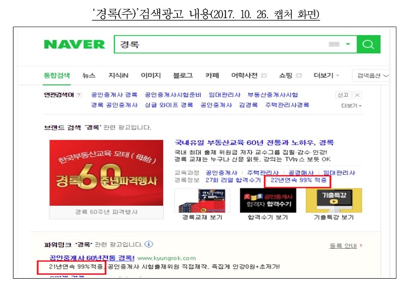Screen dimensions: 411x284
Task: Click related search 부동산중개사시험
Action: pos(273,95)
